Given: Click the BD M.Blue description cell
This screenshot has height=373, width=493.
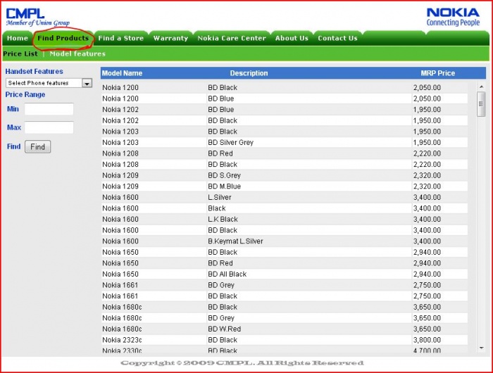Looking at the screenshot, I should coord(224,186).
